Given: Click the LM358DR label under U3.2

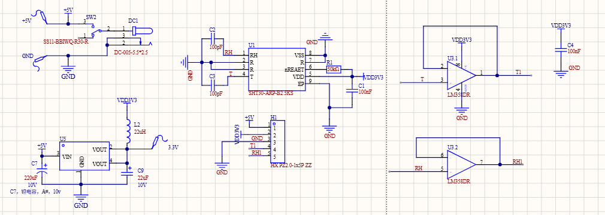Looking at the screenshot, I should 459,181.
